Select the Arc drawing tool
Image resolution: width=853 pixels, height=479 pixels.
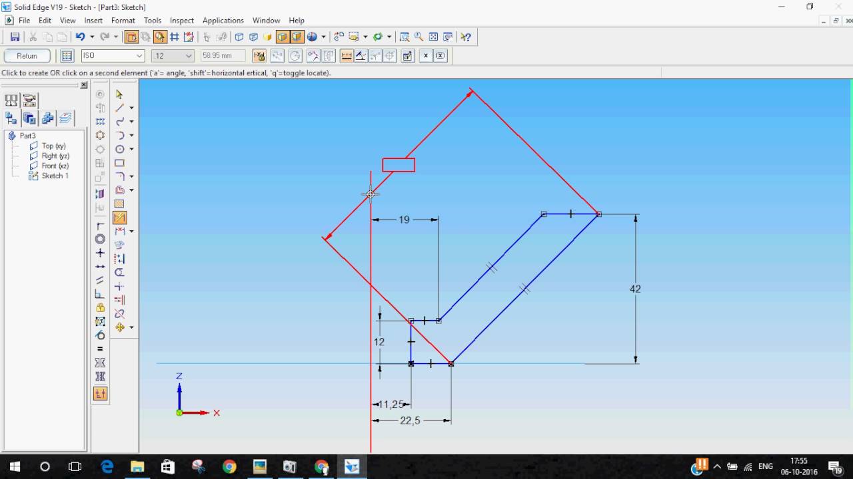click(119, 136)
